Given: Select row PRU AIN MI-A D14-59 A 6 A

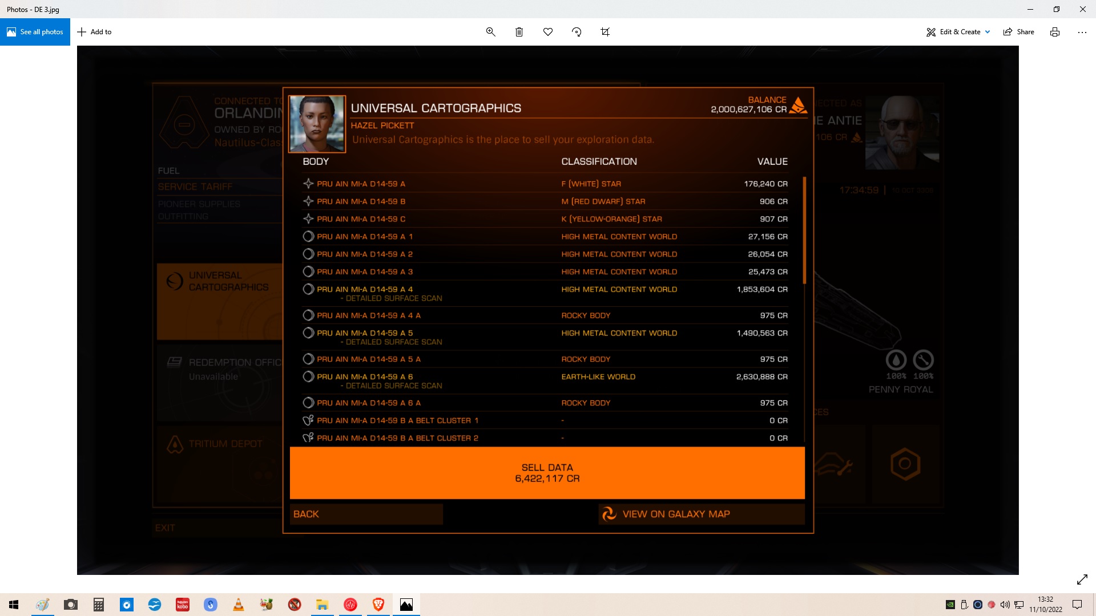Looking at the screenshot, I should coord(545,403).
